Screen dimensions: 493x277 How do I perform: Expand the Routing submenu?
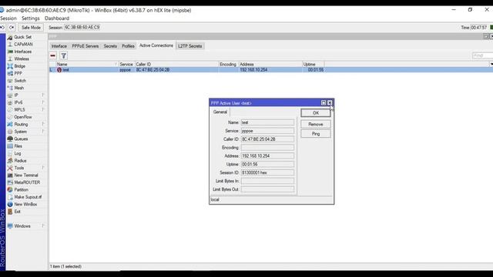point(43,124)
